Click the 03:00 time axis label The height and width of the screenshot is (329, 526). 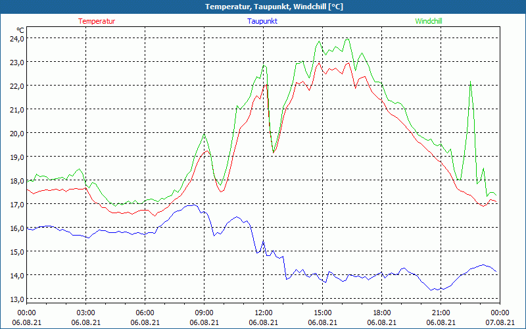86,313
